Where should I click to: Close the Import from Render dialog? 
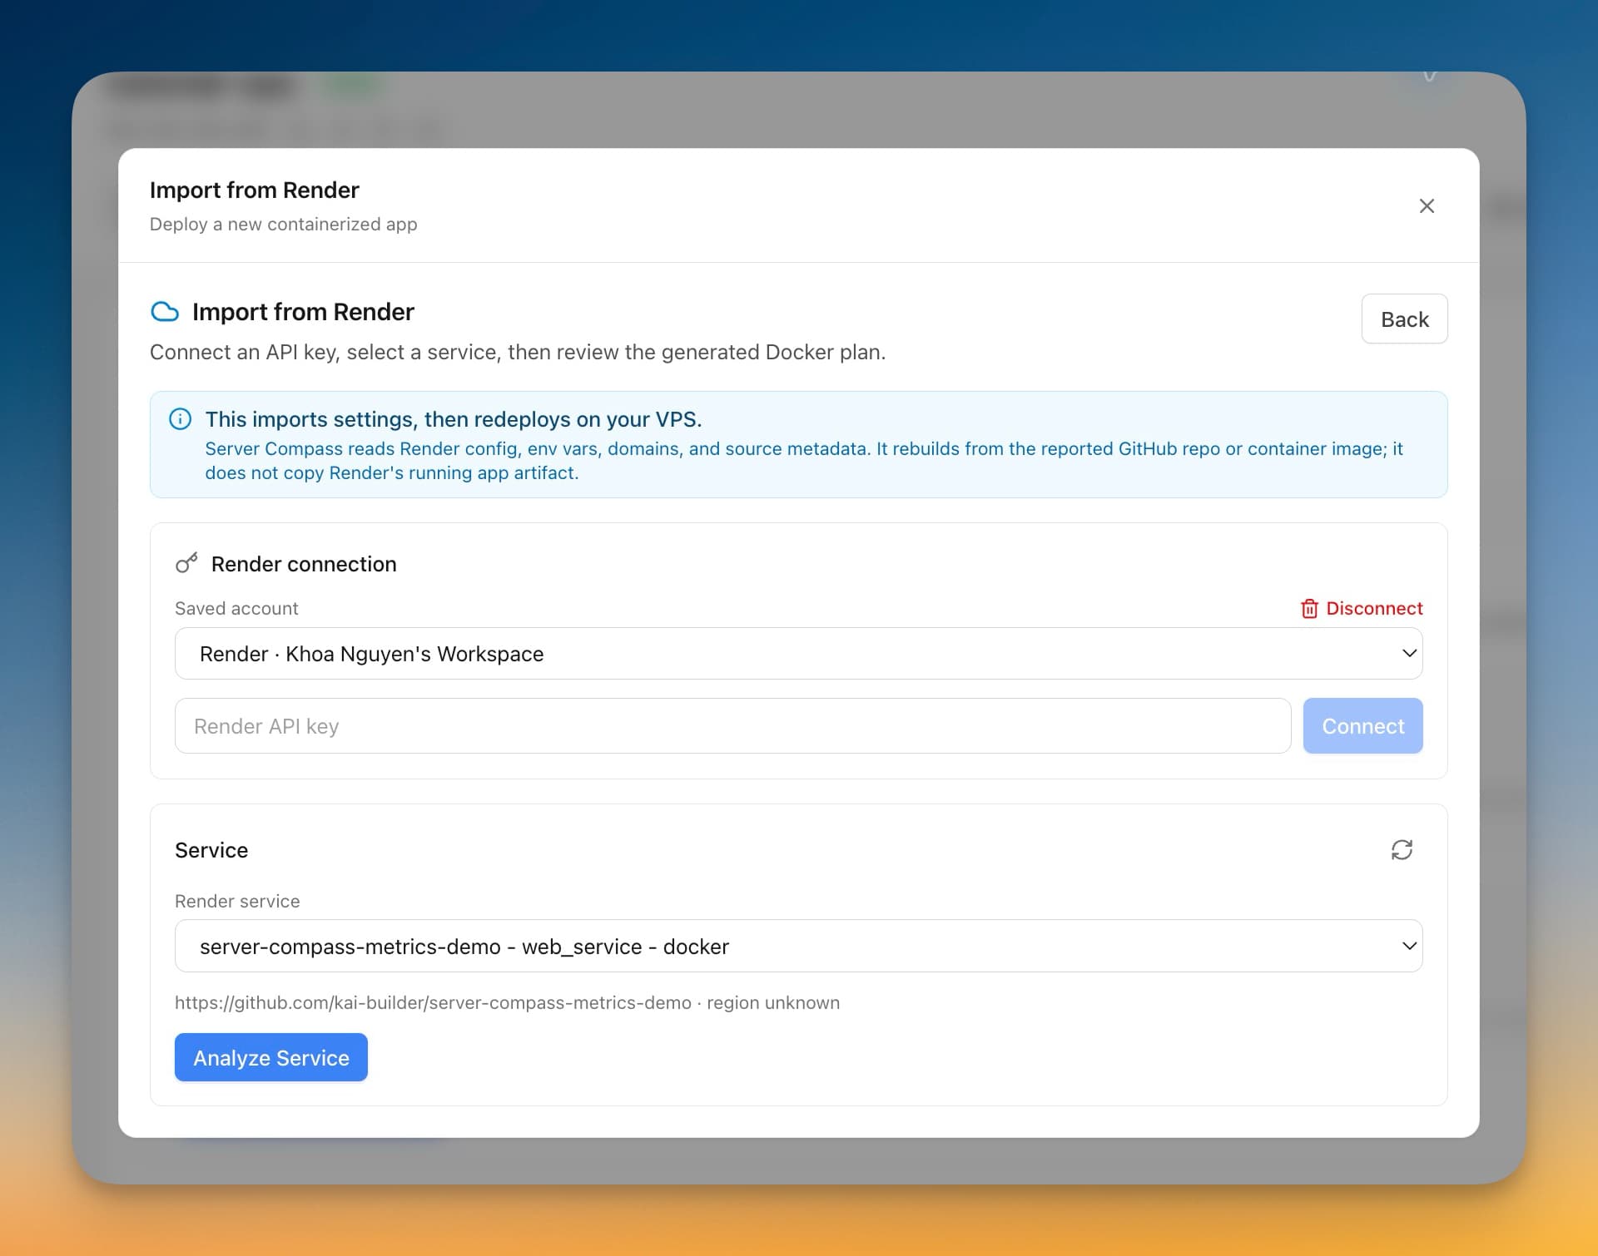pos(1427,205)
